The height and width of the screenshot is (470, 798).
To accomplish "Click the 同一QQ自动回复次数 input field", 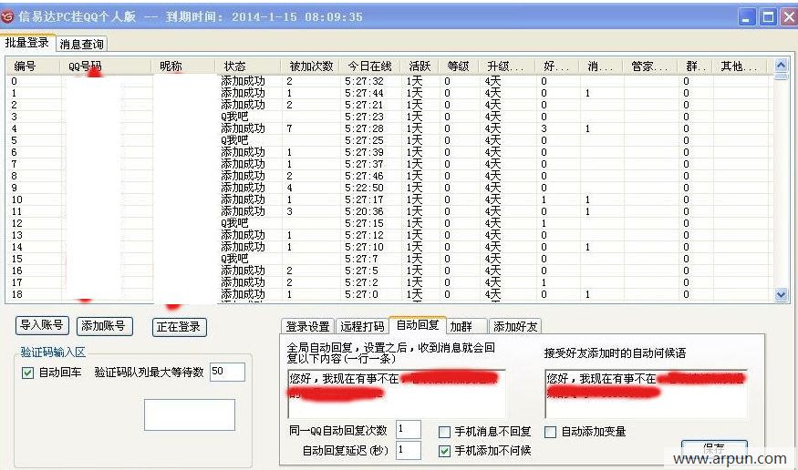I will (409, 429).
